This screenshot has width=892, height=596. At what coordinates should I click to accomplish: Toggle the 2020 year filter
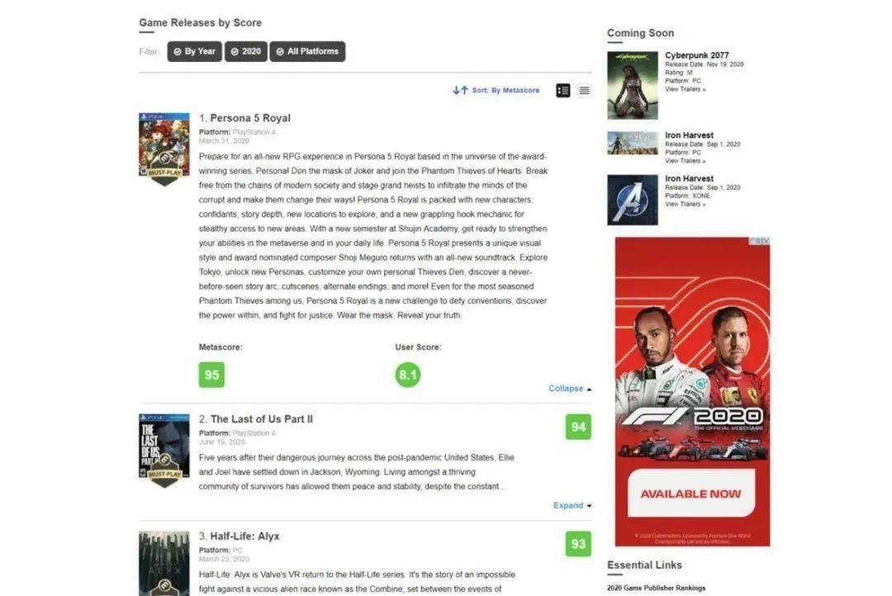coord(246,51)
